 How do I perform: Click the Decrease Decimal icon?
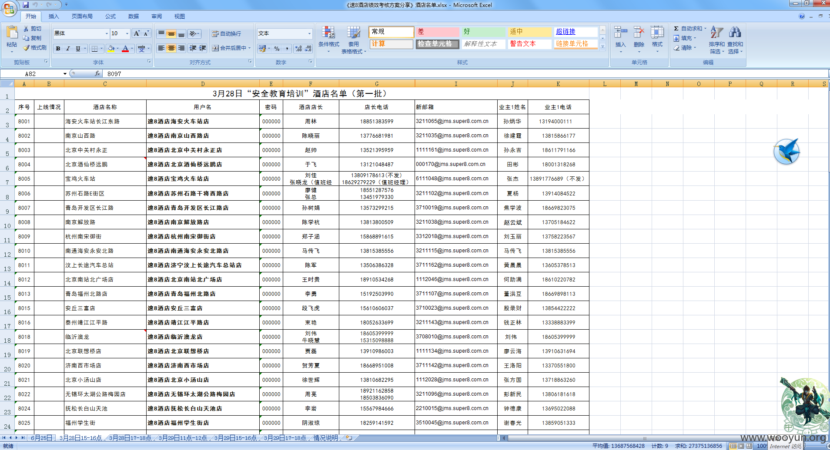tap(308, 49)
